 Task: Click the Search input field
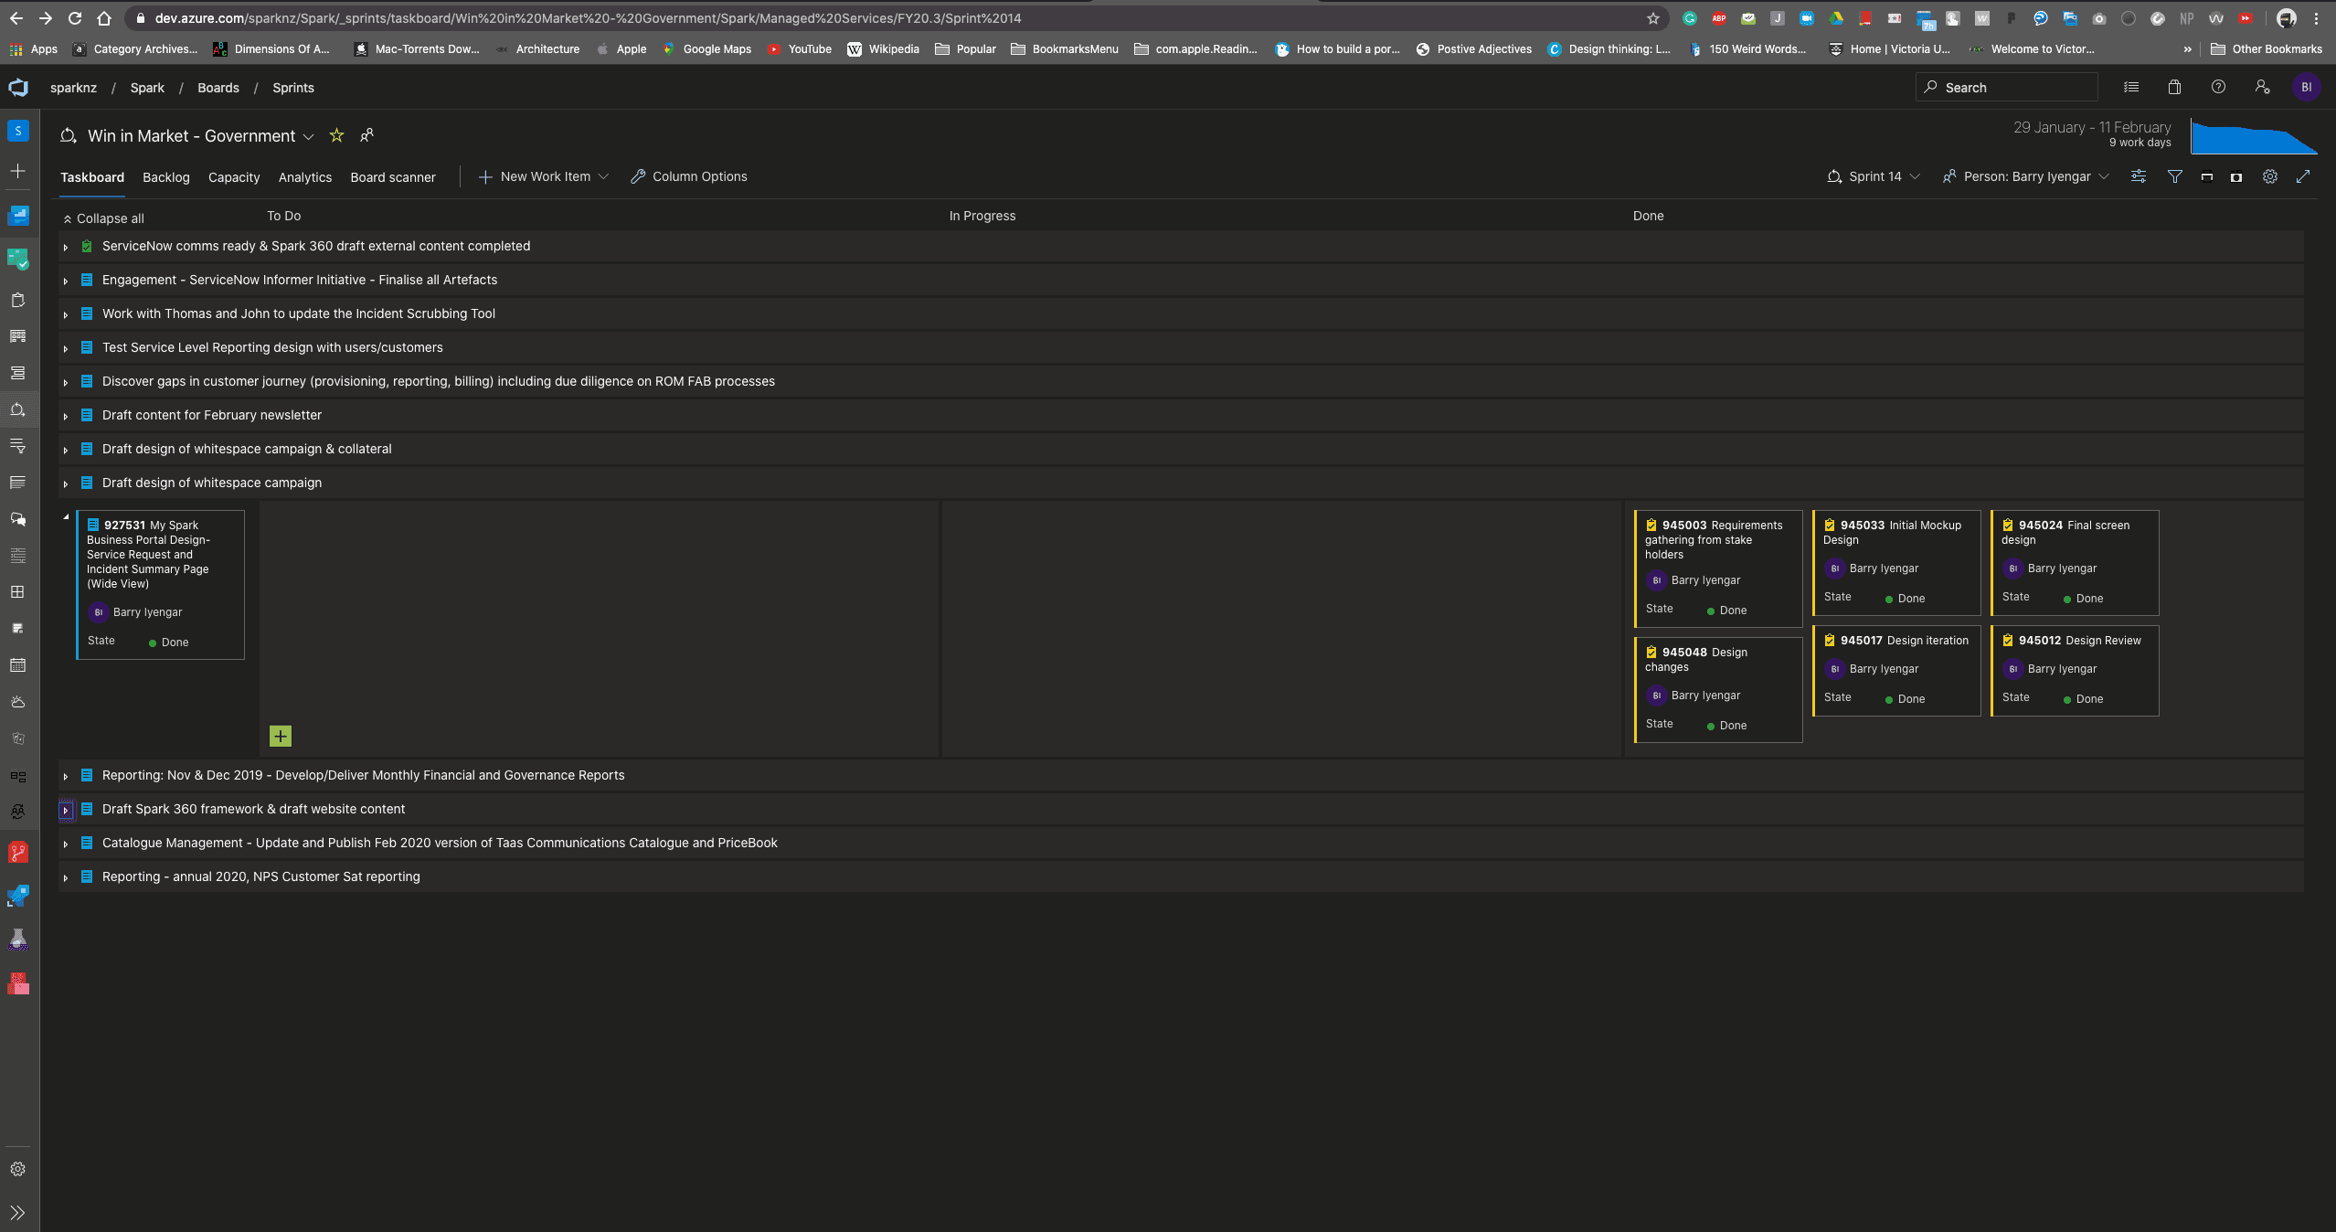pyautogui.click(x=2007, y=88)
